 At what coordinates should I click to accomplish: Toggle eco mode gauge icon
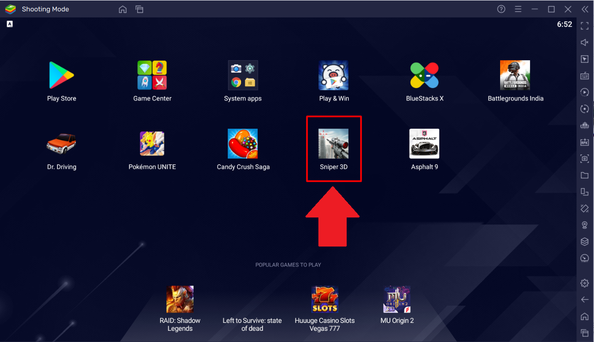coord(584,258)
